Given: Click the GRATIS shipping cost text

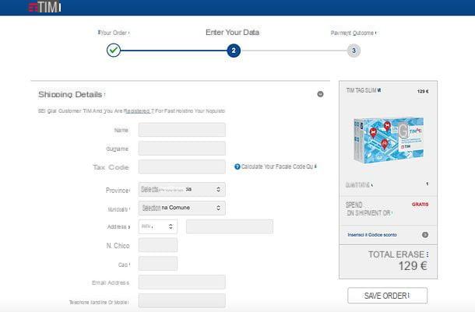Looking at the screenshot, I should (x=420, y=205).
